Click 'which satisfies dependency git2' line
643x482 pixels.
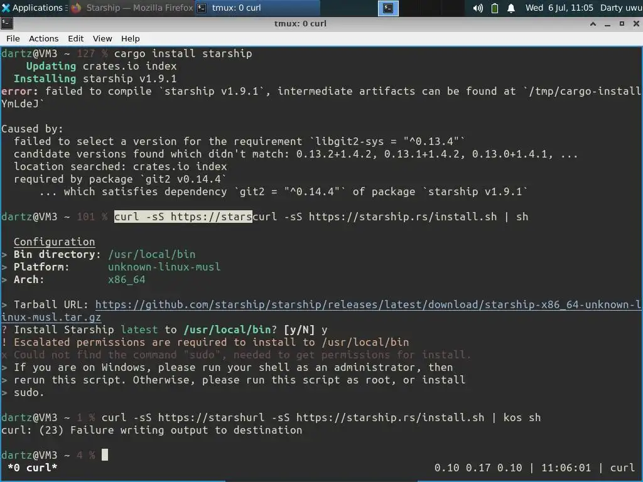(283, 191)
